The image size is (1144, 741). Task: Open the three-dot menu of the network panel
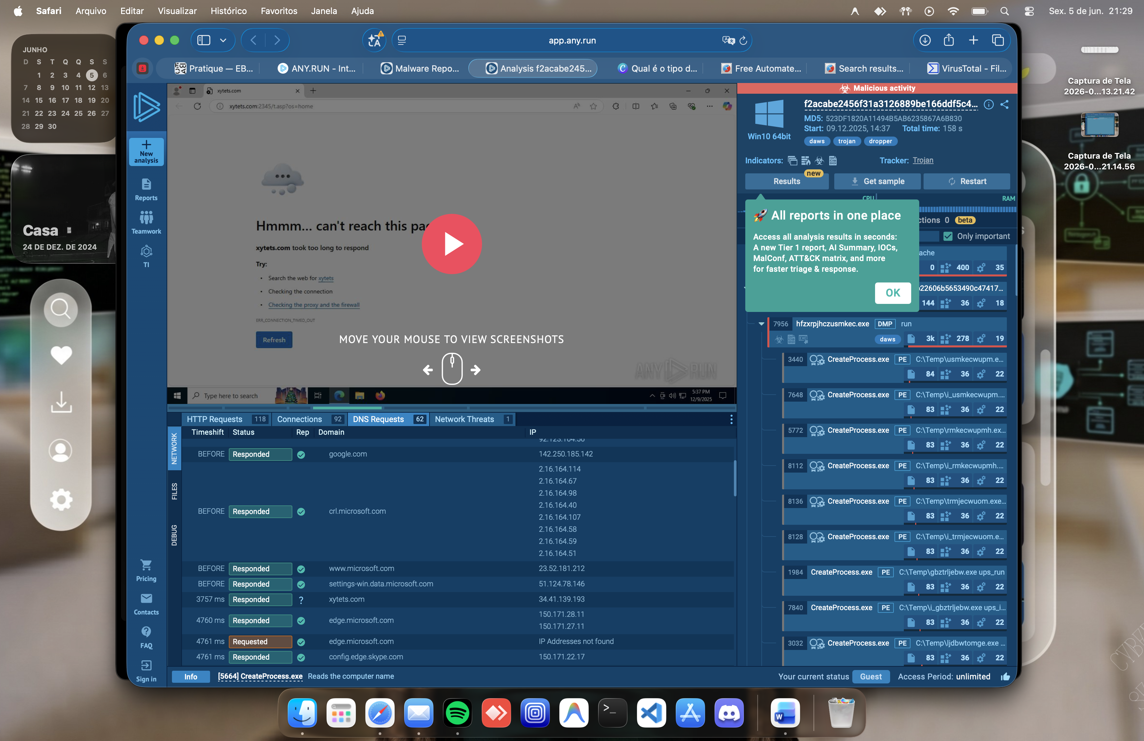[731, 419]
